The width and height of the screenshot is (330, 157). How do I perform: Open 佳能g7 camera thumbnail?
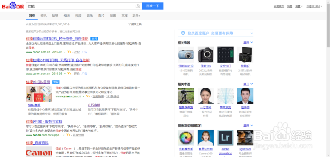(x=245, y=55)
